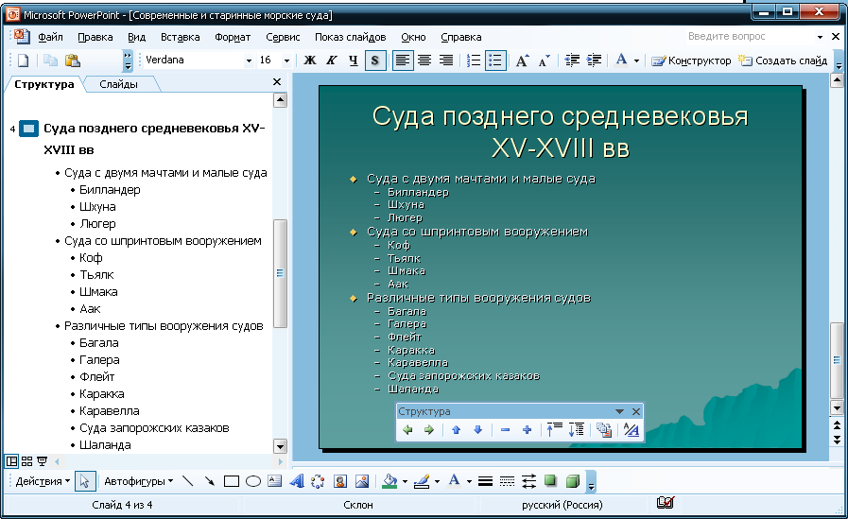Select the Line drawing tool
The image size is (848, 519).
[x=188, y=481]
